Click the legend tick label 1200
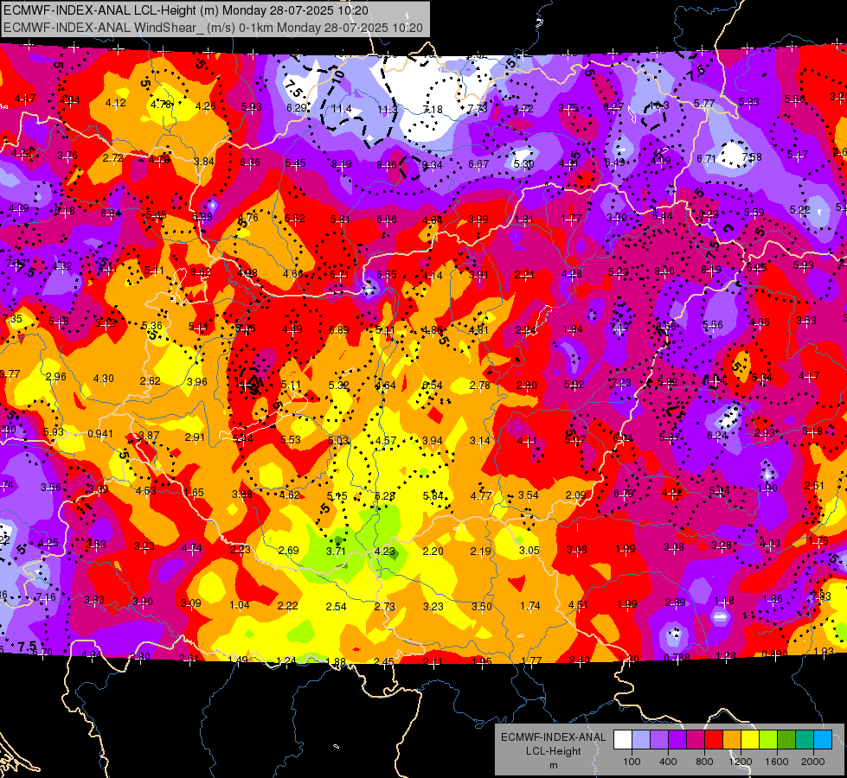847x778 pixels. tap(741, 762)
